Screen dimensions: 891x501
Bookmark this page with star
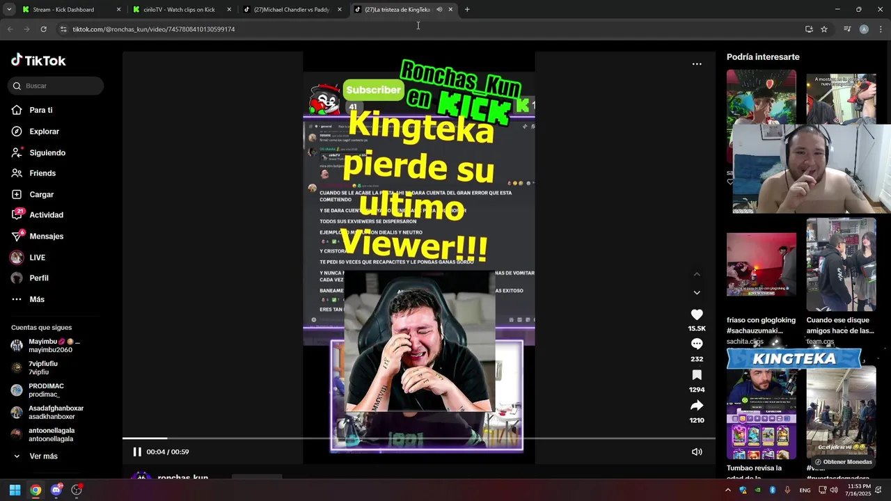tap(824, 29)
